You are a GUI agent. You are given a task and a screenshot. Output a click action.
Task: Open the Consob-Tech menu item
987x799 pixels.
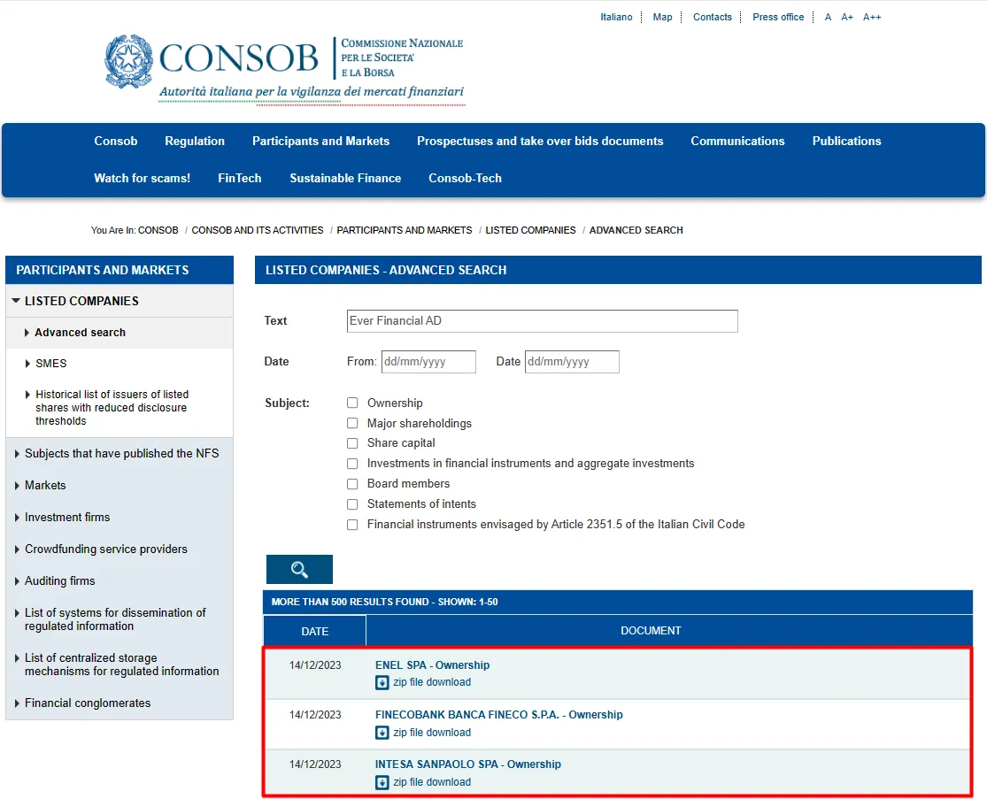click(466, 178)
